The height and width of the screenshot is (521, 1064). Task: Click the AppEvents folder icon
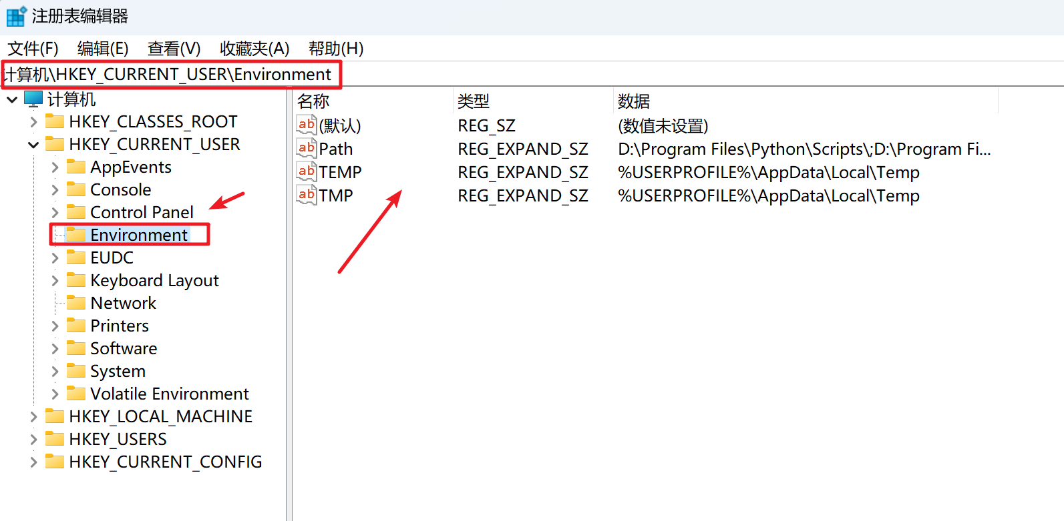point(76,167)
